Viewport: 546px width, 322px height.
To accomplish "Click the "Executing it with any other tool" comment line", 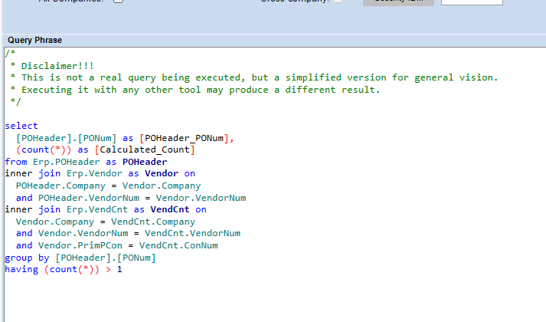I will (x=195, y=90).
